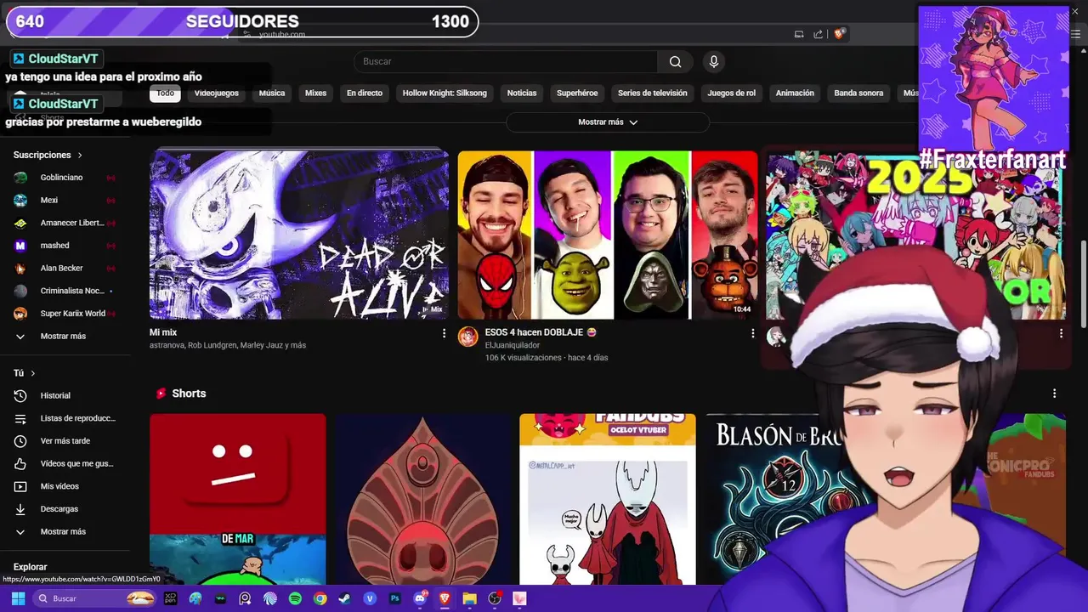Select the Mixes filter chip
1088x612 pixels.
pos(315,93)
